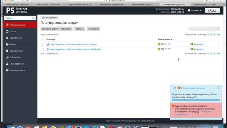Open the Базы данных sidebar section
This screenshot has height=128, width=227.
20,51
